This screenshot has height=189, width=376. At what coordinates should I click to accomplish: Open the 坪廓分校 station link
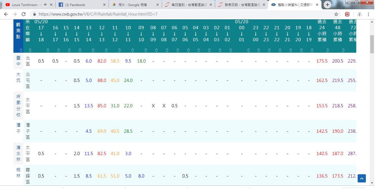(x=18, y=106)
